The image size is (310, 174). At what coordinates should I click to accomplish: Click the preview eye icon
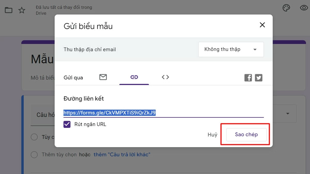tap(303, 8)
